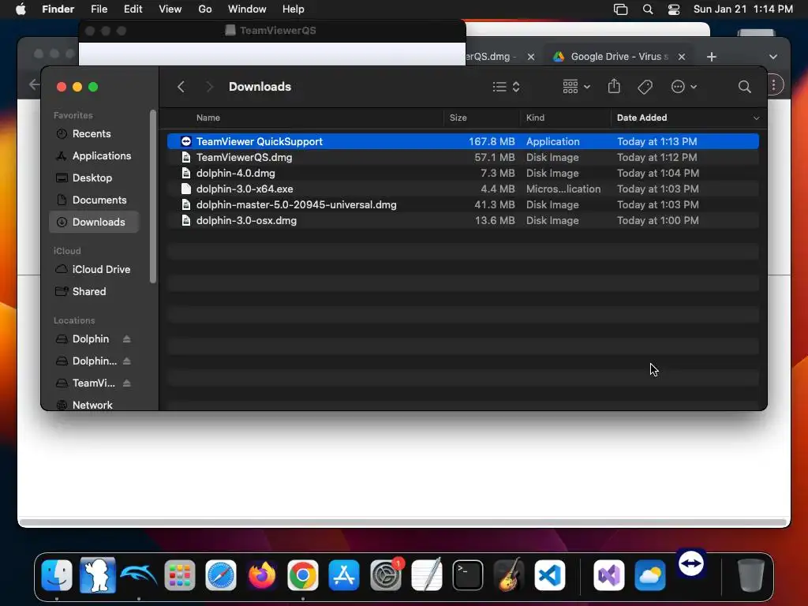
Task: Eject the Dolphin volume
Action: click(x=127, y=339)
